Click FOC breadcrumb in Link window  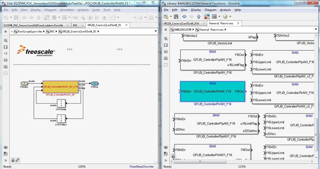pos(52,31)
